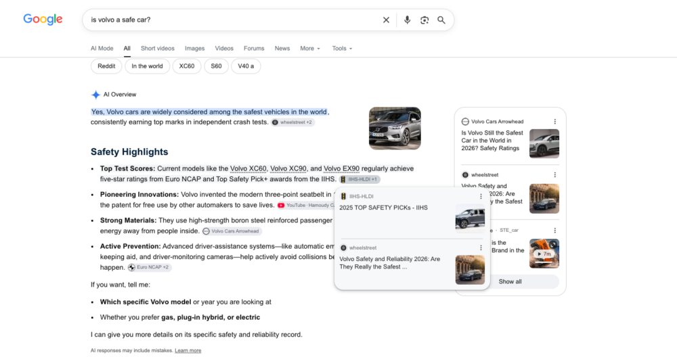677x357 pixels.
Task: Open options menu for wheelstreet sidebar card
Action: (x=555, y=175)
